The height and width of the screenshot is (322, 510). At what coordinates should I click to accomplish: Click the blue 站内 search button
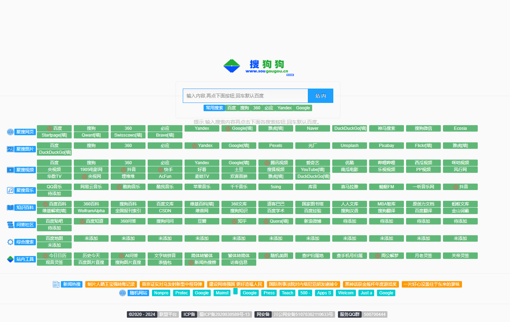(x=321, y=96)
